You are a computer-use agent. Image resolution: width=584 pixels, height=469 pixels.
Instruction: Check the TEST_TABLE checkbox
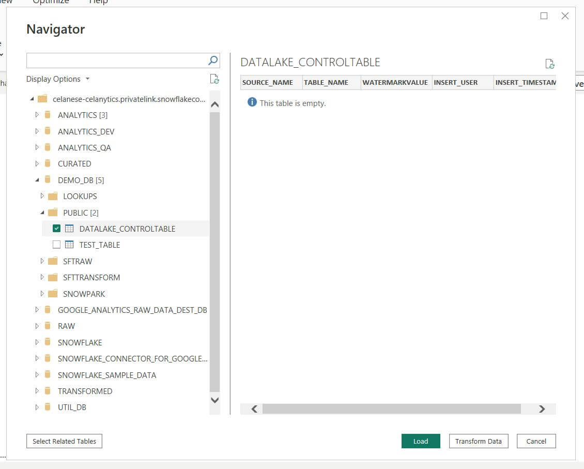pos(57,245)
